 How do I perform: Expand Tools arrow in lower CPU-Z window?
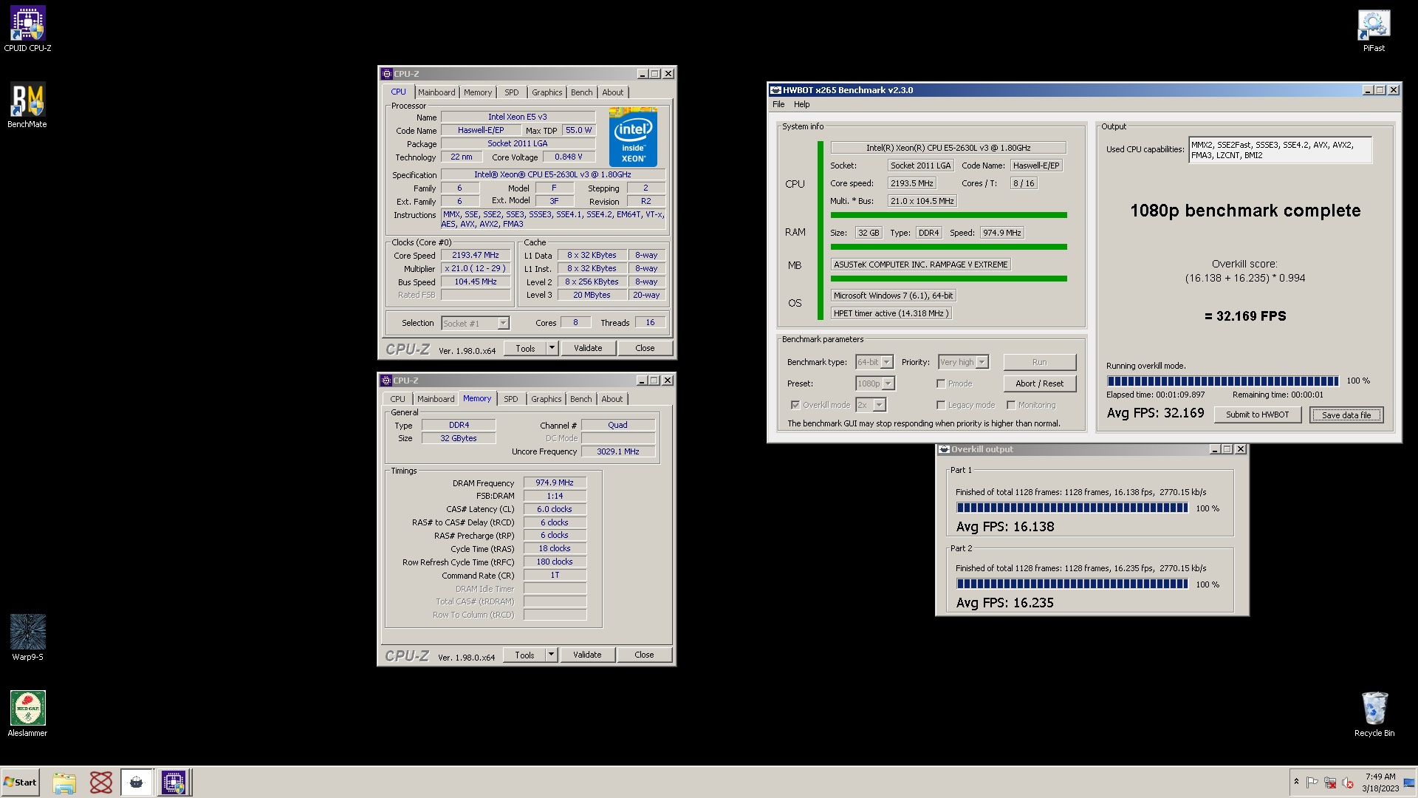551,655
